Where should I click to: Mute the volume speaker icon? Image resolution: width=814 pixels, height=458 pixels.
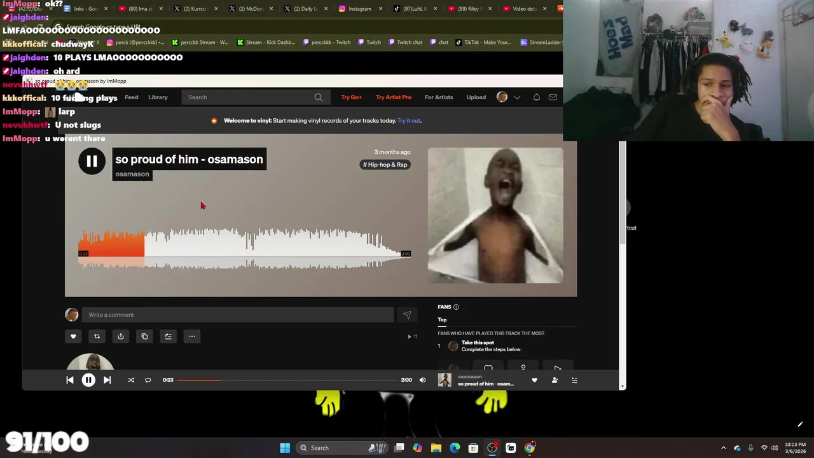(422, 380)
